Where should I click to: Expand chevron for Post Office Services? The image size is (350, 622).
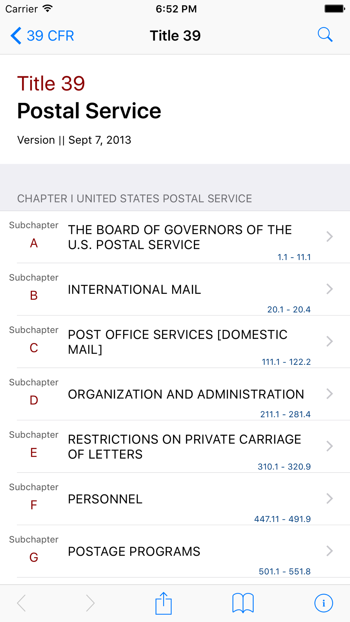[329, 341]
